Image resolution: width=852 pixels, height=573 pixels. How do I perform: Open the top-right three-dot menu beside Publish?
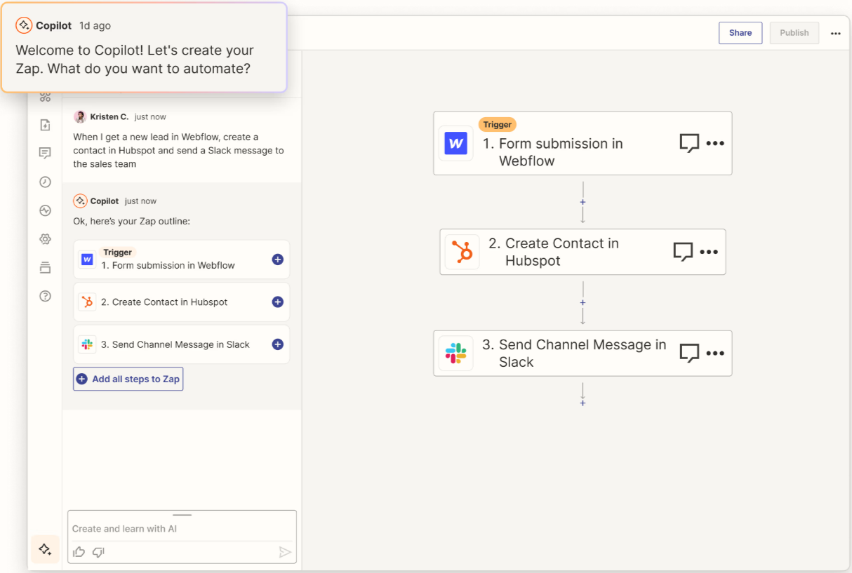point(835,33)
